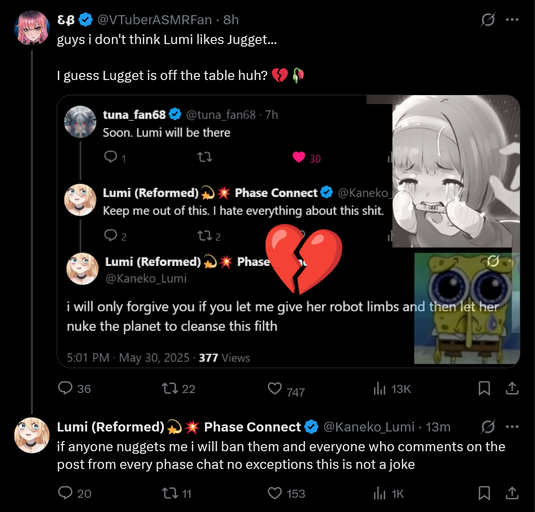Reply to Lumi's post with 20 replies
The width and height of the screenshot is (535, 512).
[x=66, y=493]
